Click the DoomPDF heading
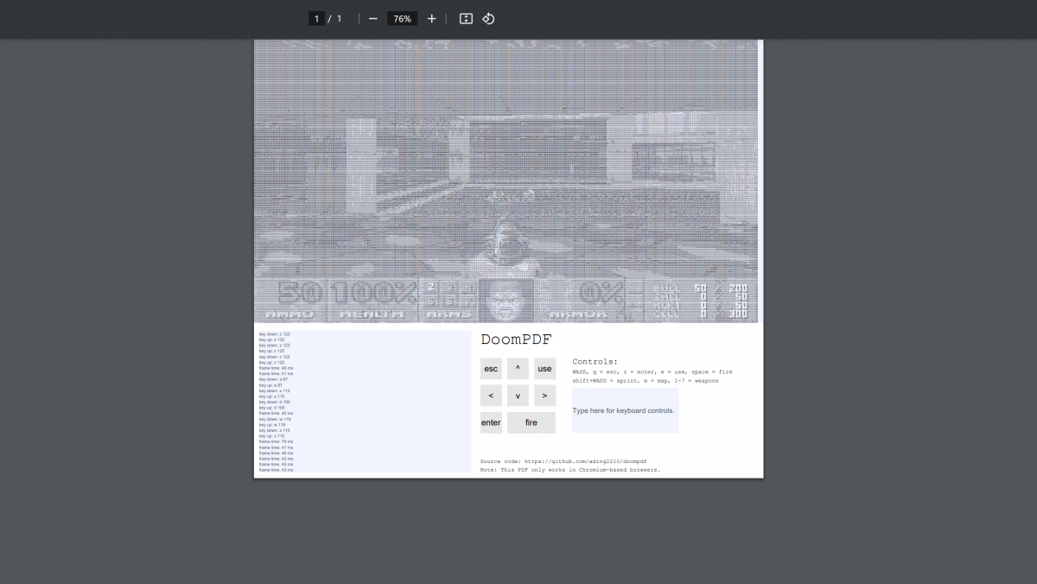Image resolution: width=1037 pixels, height=584 pixels. 516,340
